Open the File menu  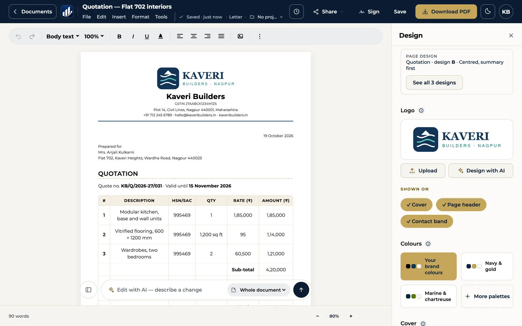coord(87,17)
